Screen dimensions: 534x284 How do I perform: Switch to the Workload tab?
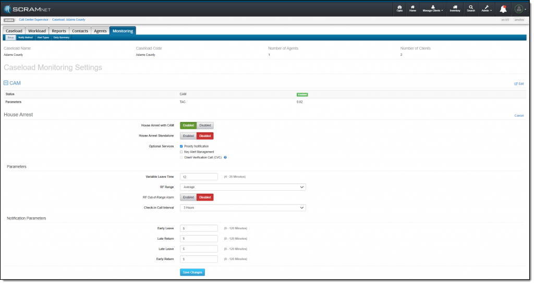[37, 31]
